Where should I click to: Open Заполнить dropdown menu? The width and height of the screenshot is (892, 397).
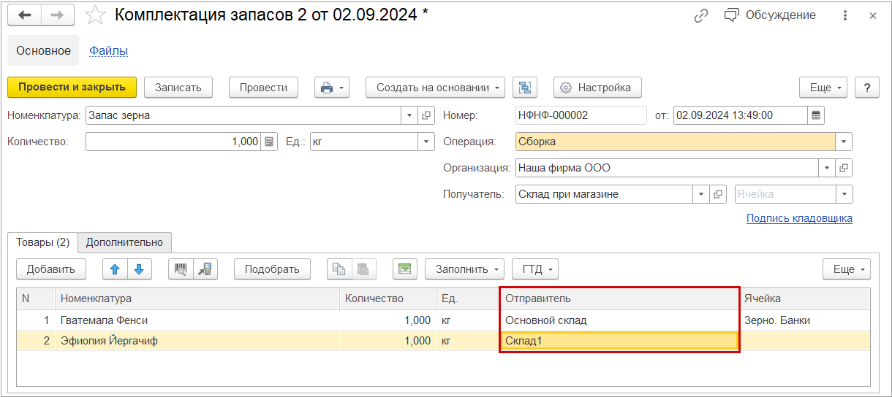(x=464, y=269)
